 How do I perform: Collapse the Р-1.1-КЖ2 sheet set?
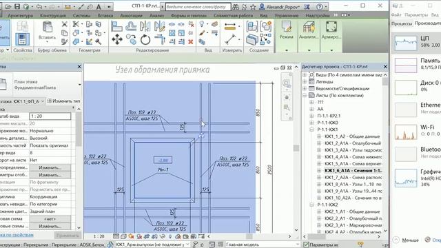311,205
